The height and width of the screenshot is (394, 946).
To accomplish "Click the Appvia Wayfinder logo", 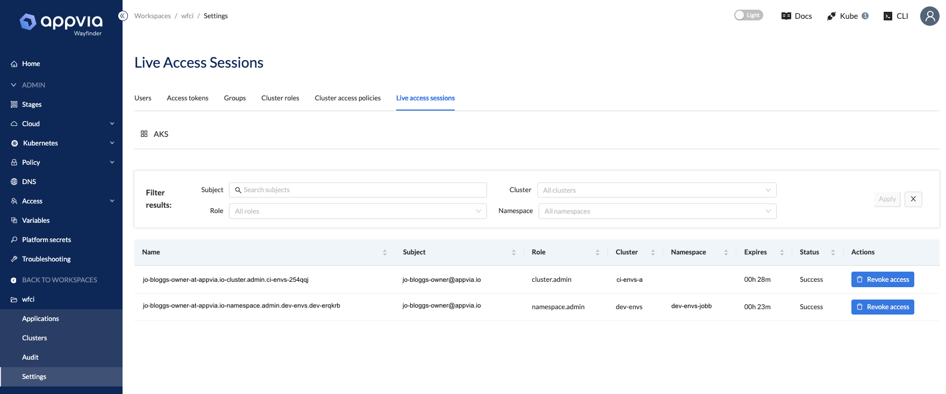I will click(x=61, y=24).
